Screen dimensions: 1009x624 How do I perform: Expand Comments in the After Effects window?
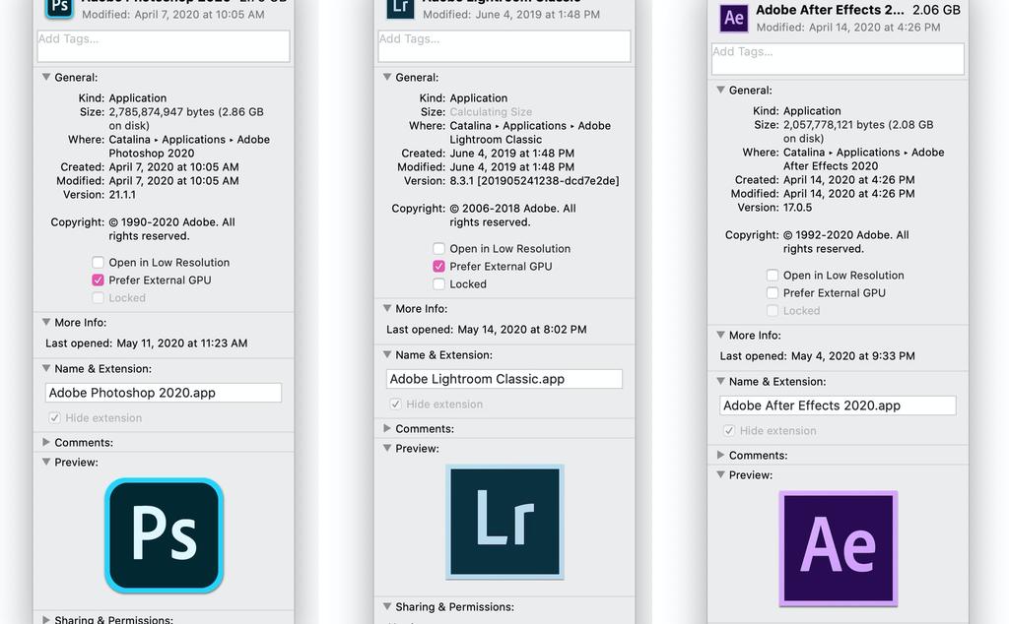(x=720, y=455)
